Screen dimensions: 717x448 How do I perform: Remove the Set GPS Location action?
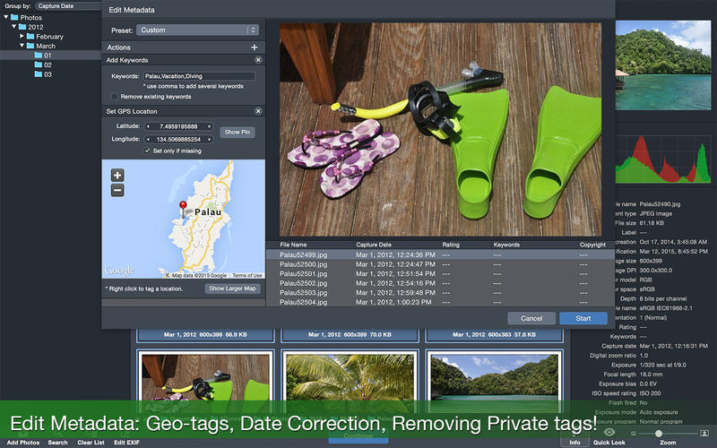pos(258,111)
